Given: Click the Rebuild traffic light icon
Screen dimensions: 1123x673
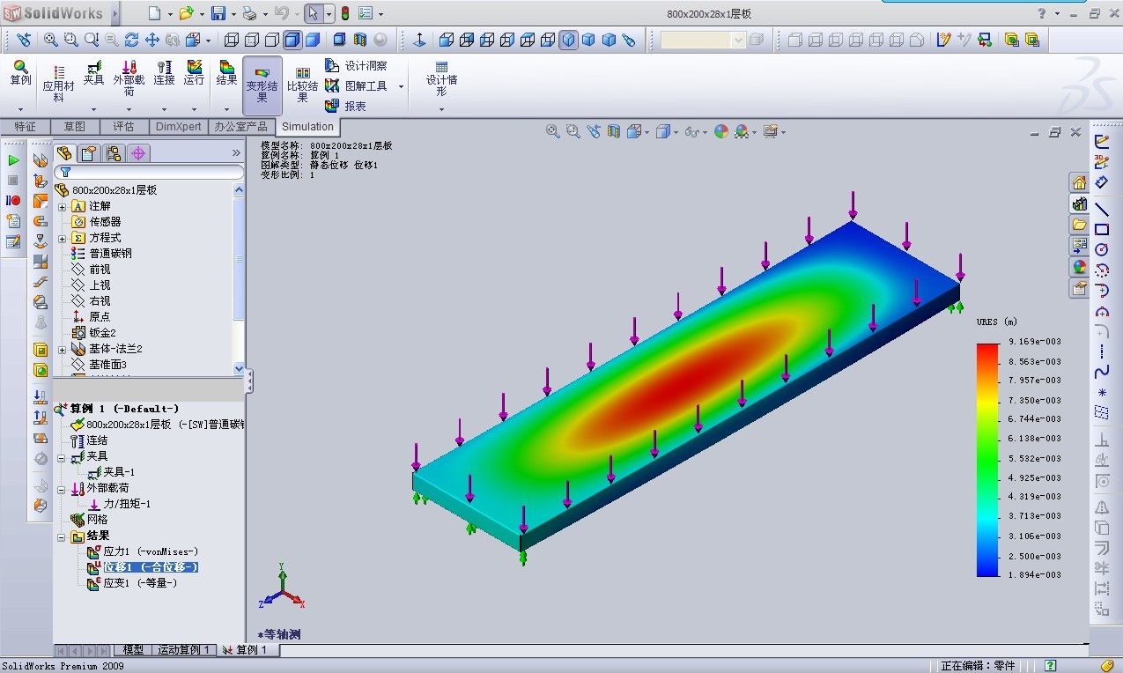Looking at the screenshot, I should (x=344, y=13).
